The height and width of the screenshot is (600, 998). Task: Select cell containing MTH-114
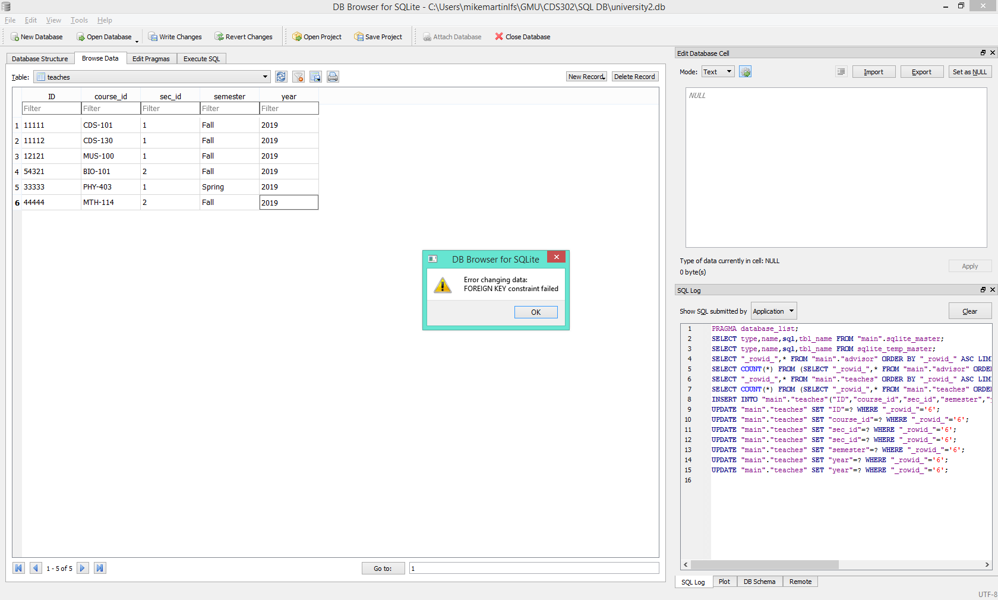pos(110,203)
